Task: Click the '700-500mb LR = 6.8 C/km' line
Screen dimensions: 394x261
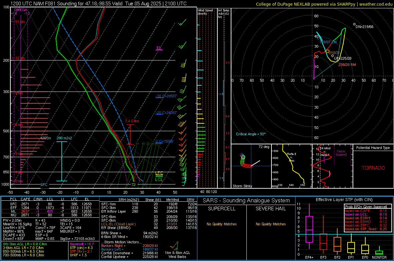Action: coord(23,255)
